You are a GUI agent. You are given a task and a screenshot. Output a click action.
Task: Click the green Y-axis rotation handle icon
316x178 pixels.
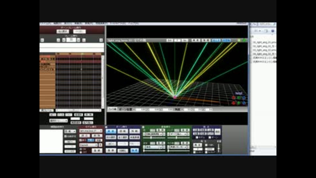239,98
